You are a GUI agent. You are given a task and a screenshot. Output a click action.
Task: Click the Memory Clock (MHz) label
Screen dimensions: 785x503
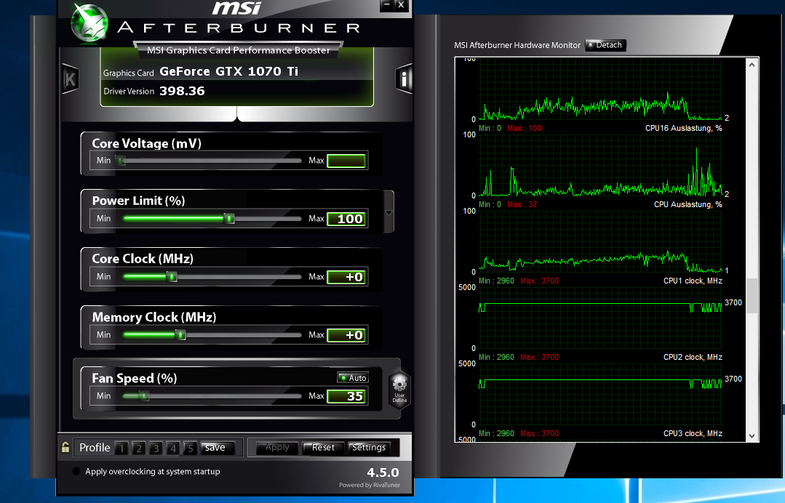pos(154,318)
